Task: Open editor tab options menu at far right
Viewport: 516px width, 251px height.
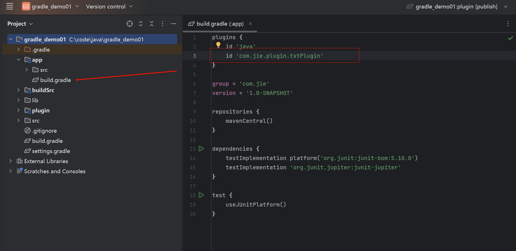Action: click(x=508, y=24)
